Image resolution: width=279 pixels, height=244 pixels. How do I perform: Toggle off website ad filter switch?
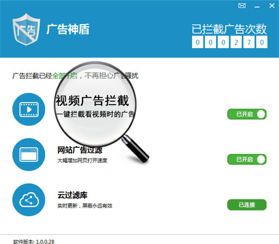[247, 159]
